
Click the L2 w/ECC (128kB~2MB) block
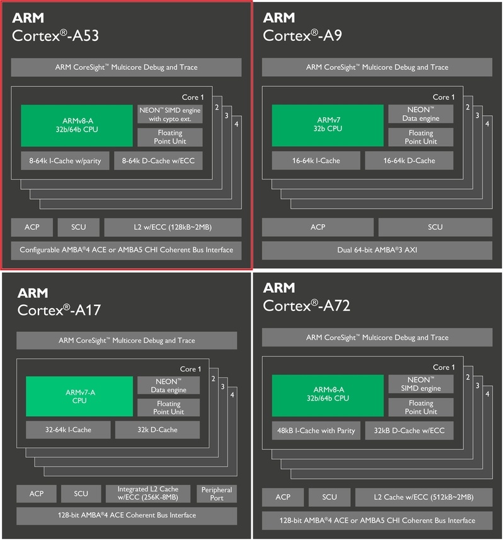[172, 227]
